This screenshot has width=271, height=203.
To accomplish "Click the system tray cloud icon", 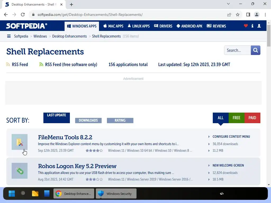I will [222, 193].
